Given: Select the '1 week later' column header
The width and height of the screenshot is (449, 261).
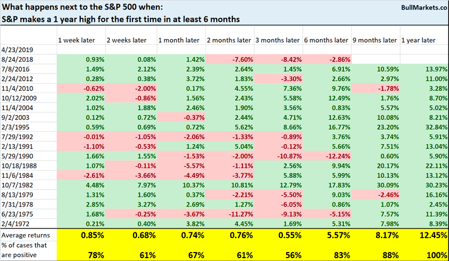Looking at the screenshot, I should (x=76, y=40).
